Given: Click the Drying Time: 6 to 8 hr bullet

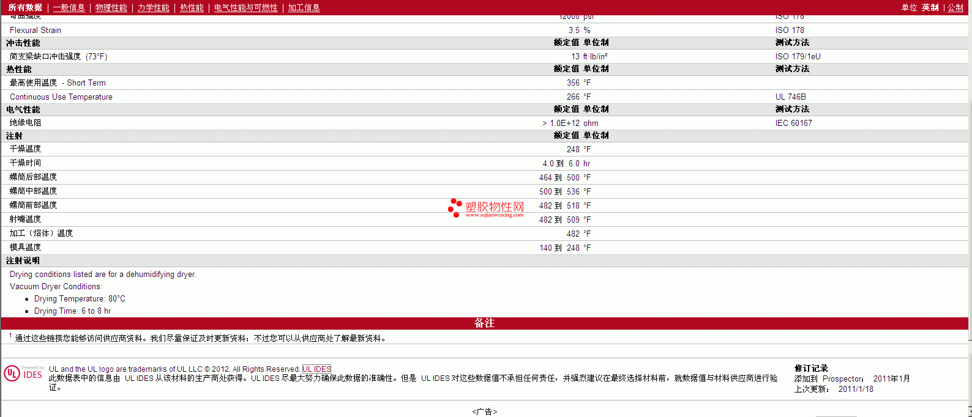Looking at the screenshot, I should 72,311.
